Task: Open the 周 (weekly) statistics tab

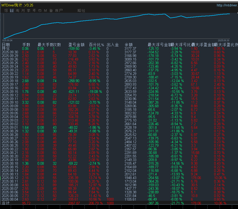Action: coord(17,11)
